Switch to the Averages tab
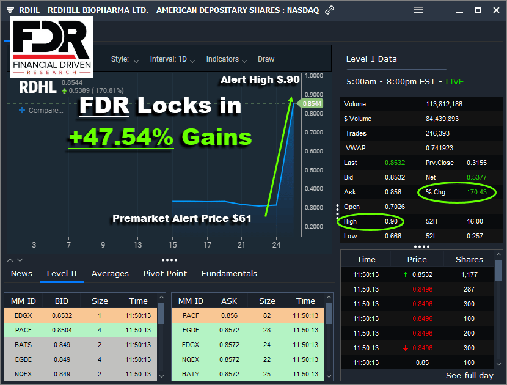 coord(110,274)
